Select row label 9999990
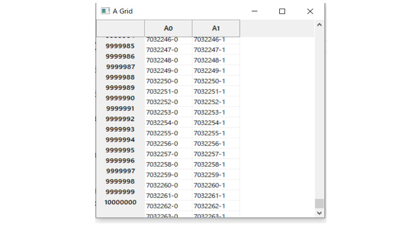Viewport: 408px width, 229px height. click(x=120, y=98)
